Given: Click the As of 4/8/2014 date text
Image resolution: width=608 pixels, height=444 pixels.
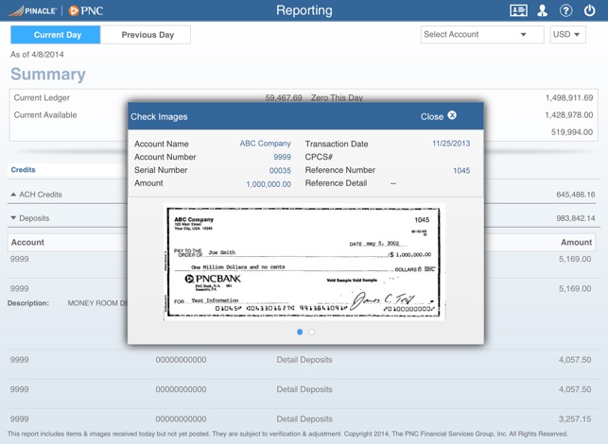Looking at the screenshot, I should pyautogui.click(x=37, y=54).
